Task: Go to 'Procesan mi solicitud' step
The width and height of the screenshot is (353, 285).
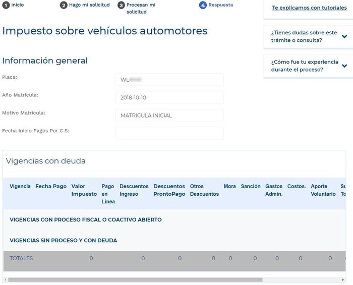Action: point(141,8)
